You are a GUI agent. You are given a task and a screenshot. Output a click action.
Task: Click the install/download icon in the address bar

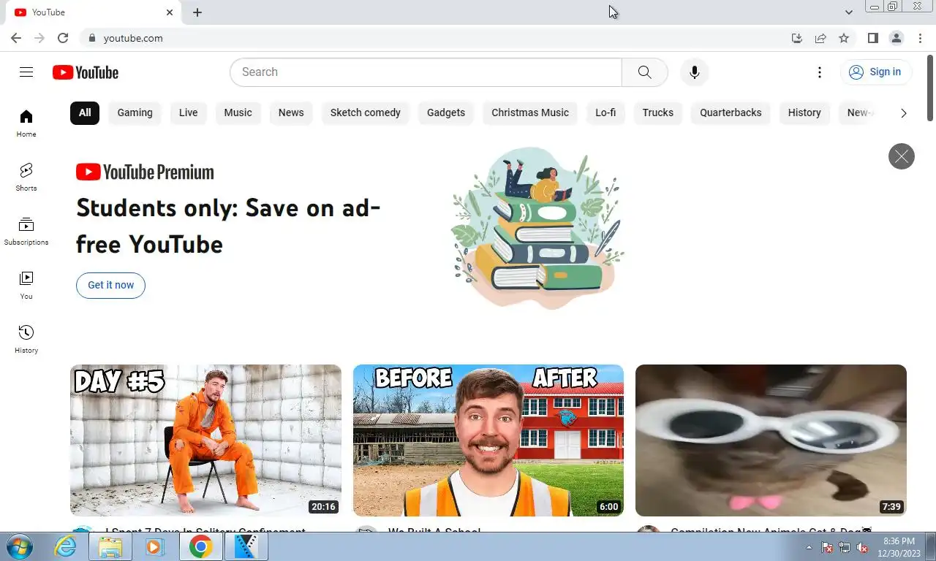[797, 38]
